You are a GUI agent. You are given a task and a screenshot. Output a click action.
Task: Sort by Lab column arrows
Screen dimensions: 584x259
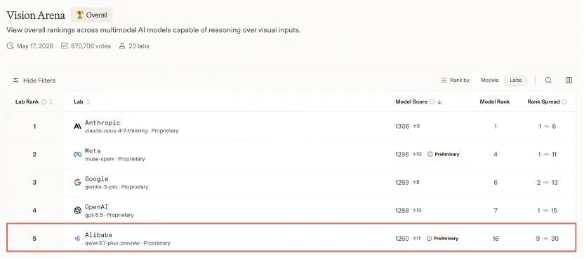[x=88, y=101]
